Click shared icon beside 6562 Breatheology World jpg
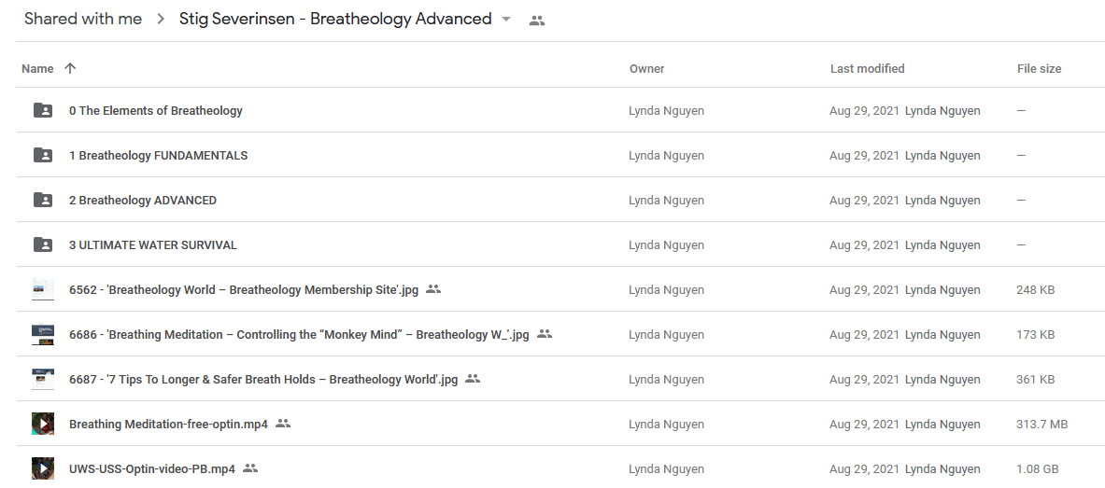 click(x=433, y=289)
